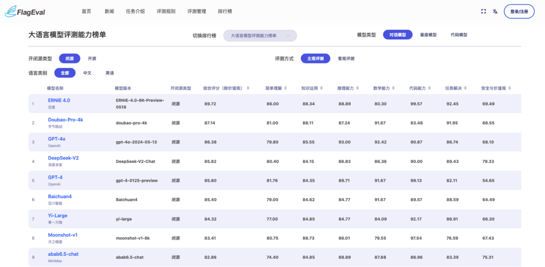Toggle fullscreen mode icon
The height and width of the screenshot is (267, 545).
tap(483, 11)
